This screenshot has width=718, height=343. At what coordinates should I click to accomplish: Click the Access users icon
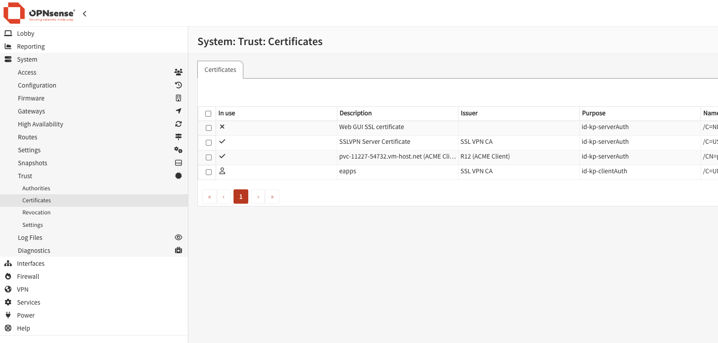[x=178, y=72]
